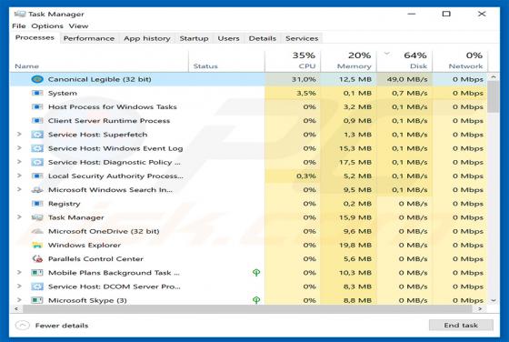The height and width of the screenshot is (342, 509).
Task: Click the Service Host: Superfetch gear icon
Action: [x=37, y=135]
